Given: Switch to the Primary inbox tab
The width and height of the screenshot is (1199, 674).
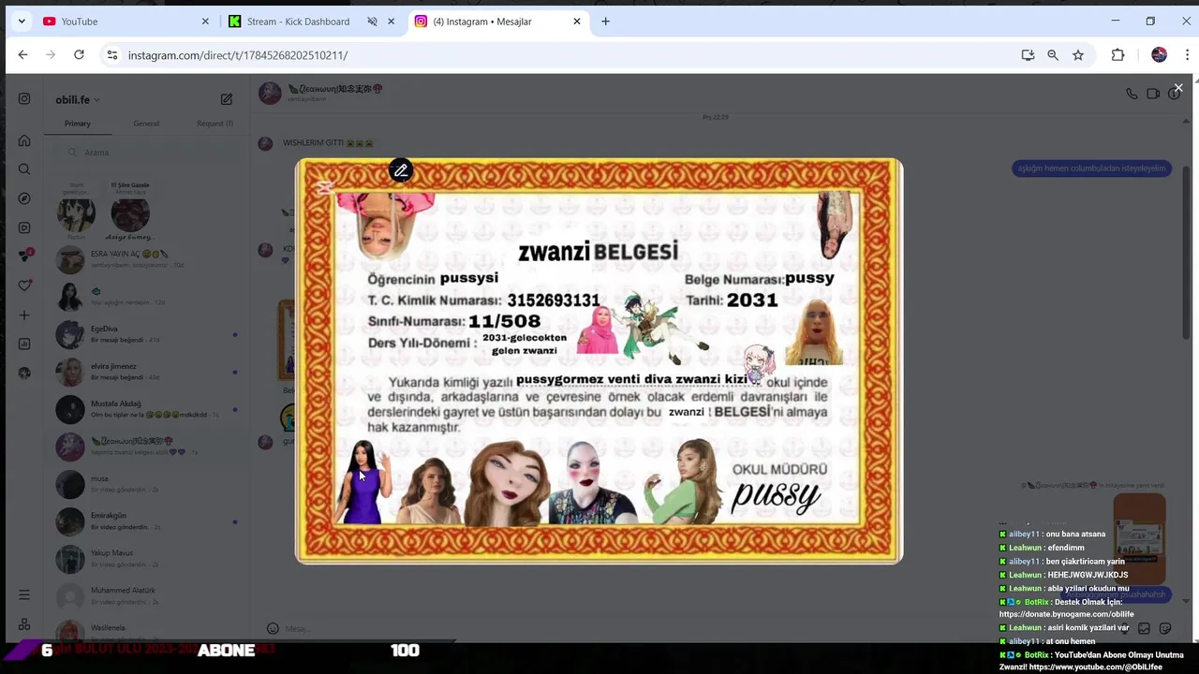Looking at the screenshot, I should (x=78, y=124).
